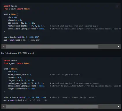Click right arrow of scrollbar under video example

[119, 106]
